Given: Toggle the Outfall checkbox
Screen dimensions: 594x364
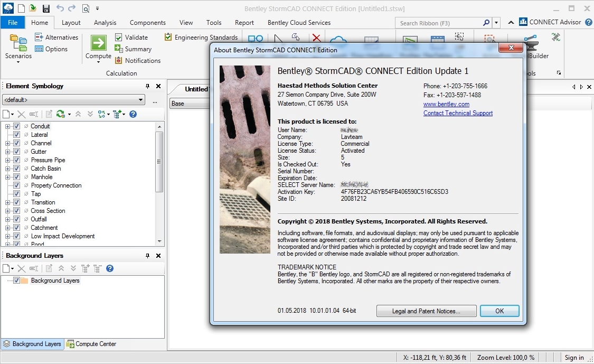Looking at the screenshot, I should (17, 219).
